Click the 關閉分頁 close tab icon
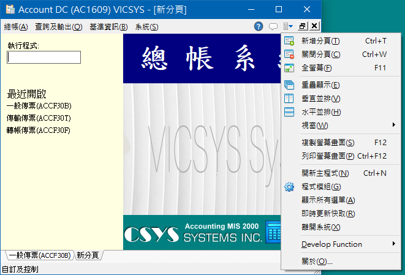The image size is (405, 275). (x=289, y=55)
